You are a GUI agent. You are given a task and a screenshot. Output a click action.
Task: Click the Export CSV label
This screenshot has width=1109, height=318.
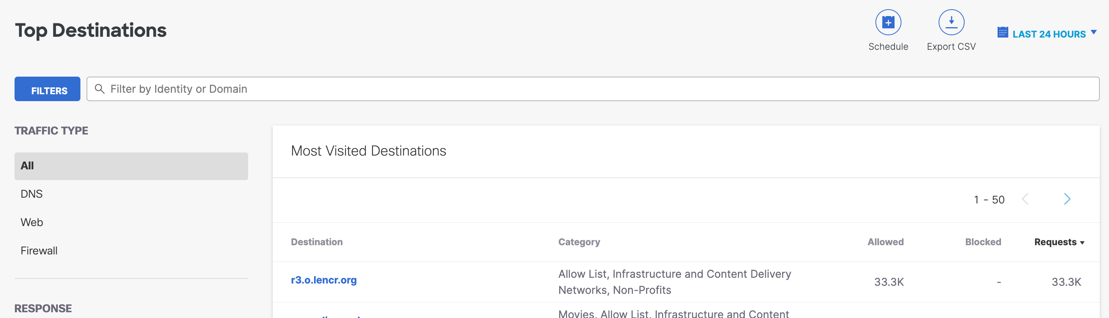click(951, 46)
